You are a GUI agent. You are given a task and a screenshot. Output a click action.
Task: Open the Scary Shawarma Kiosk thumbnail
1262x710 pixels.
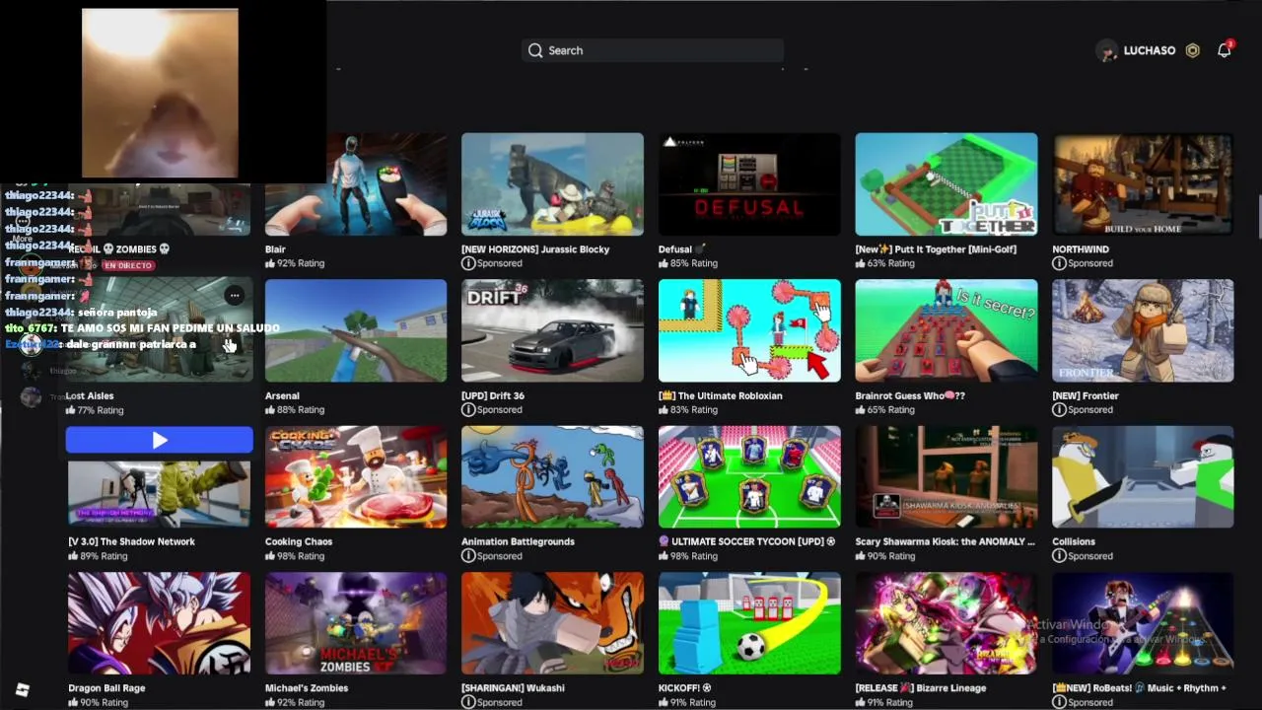(946, 477)
